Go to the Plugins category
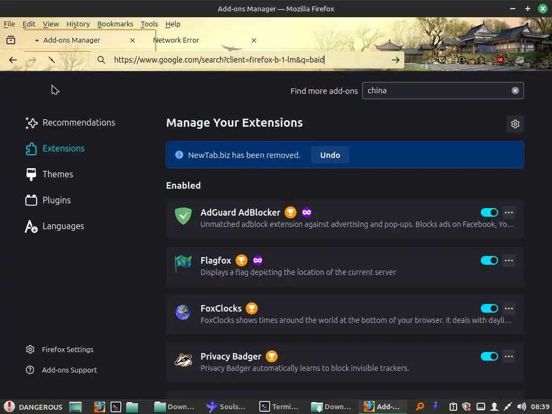The width and height of the screenshot is (552, 414). point(48,201)
